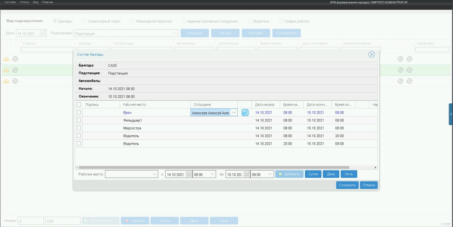453x227 pixels.
Task: Select the График работы radio button
Action: click(281, 21)
